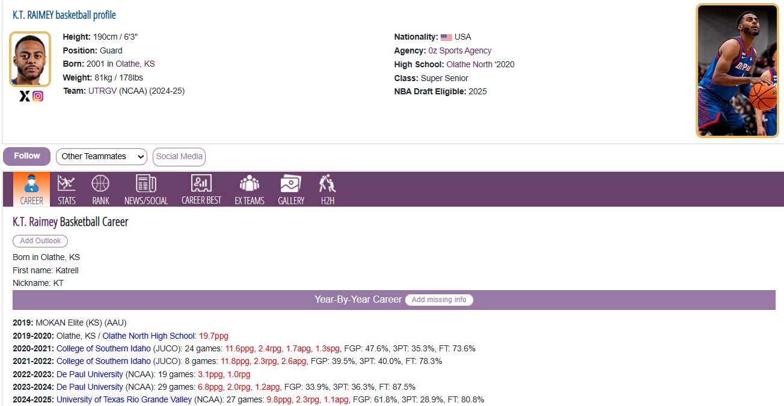Click the First name: Katrell line

coord(46,270)
